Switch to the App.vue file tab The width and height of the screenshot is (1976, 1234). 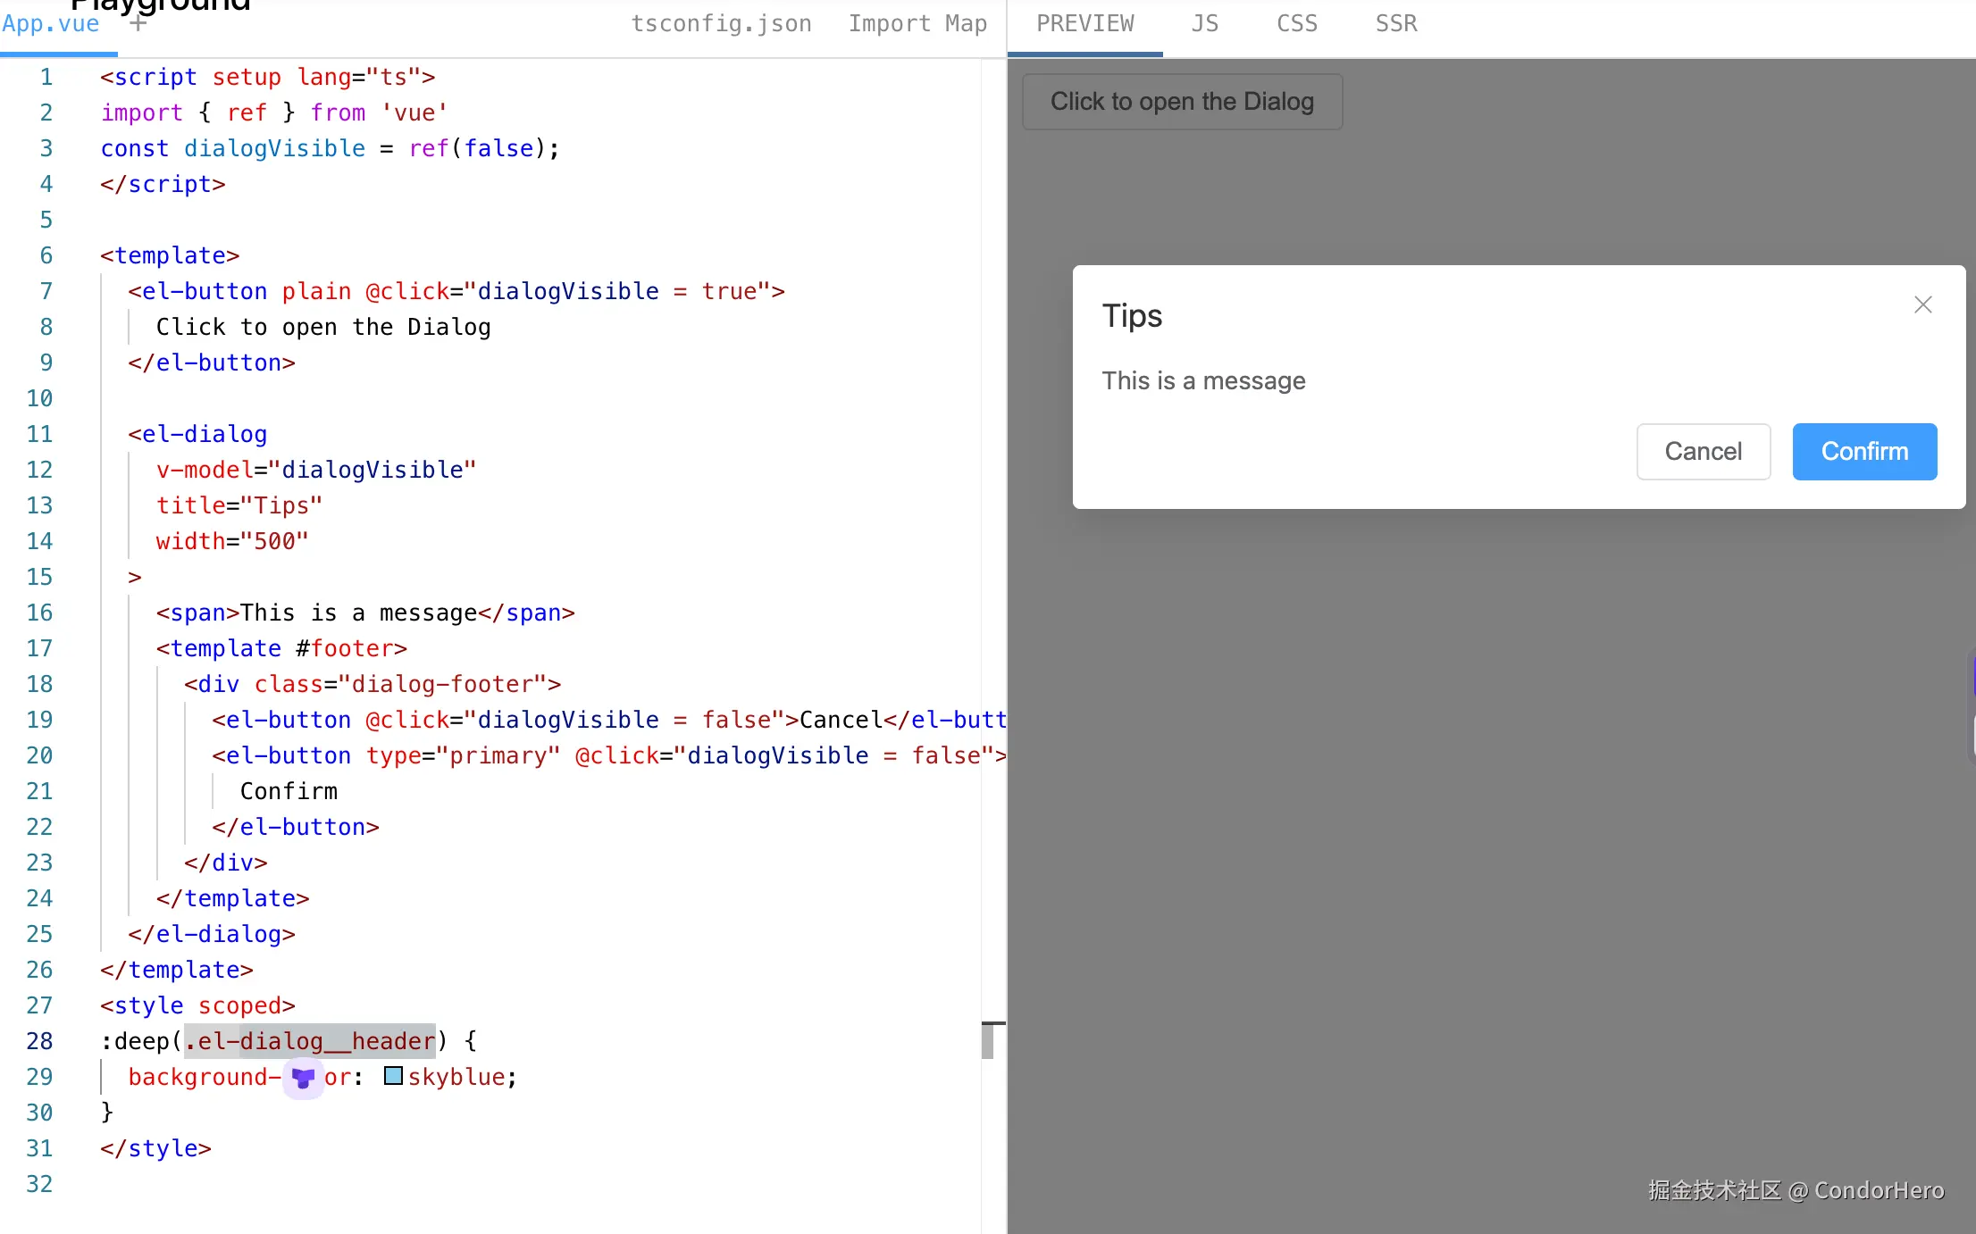[x=51, y=24]
